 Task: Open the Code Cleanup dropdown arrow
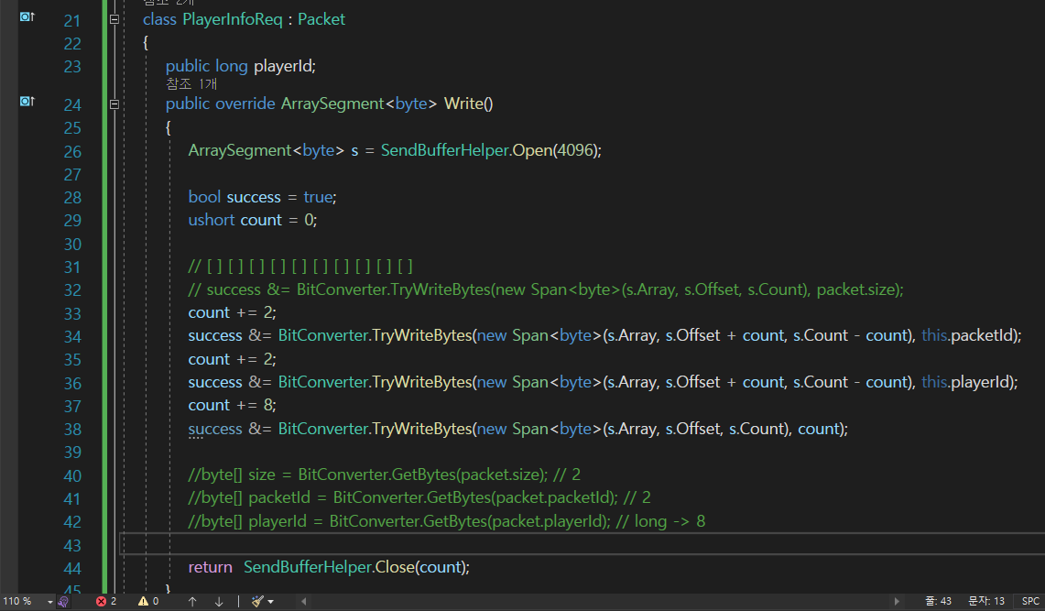(272, 601)
